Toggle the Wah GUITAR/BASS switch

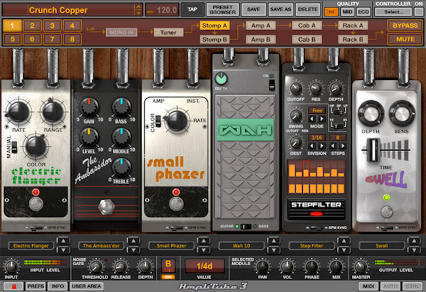pyautogui.click(x=246, y=227)
